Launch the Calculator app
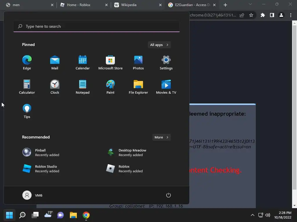This screenshot has width=297, height=222. tap(27, 87)
